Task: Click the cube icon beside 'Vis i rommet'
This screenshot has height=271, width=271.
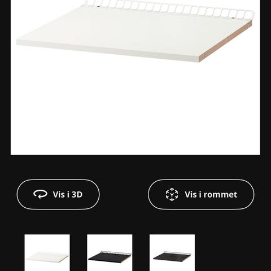Action: click(x=172, y=194)
